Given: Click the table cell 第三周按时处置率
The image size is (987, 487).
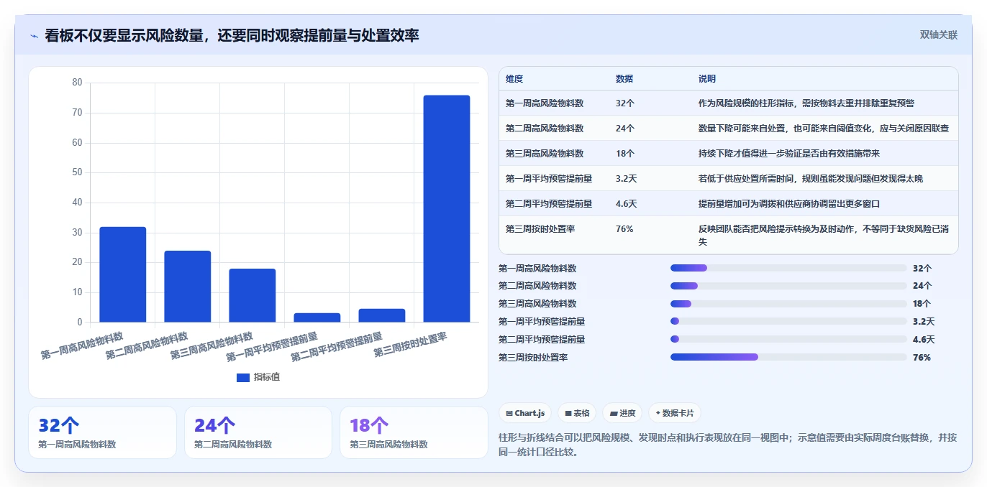Looking at the screenshot, I should [x=540, y=229].
